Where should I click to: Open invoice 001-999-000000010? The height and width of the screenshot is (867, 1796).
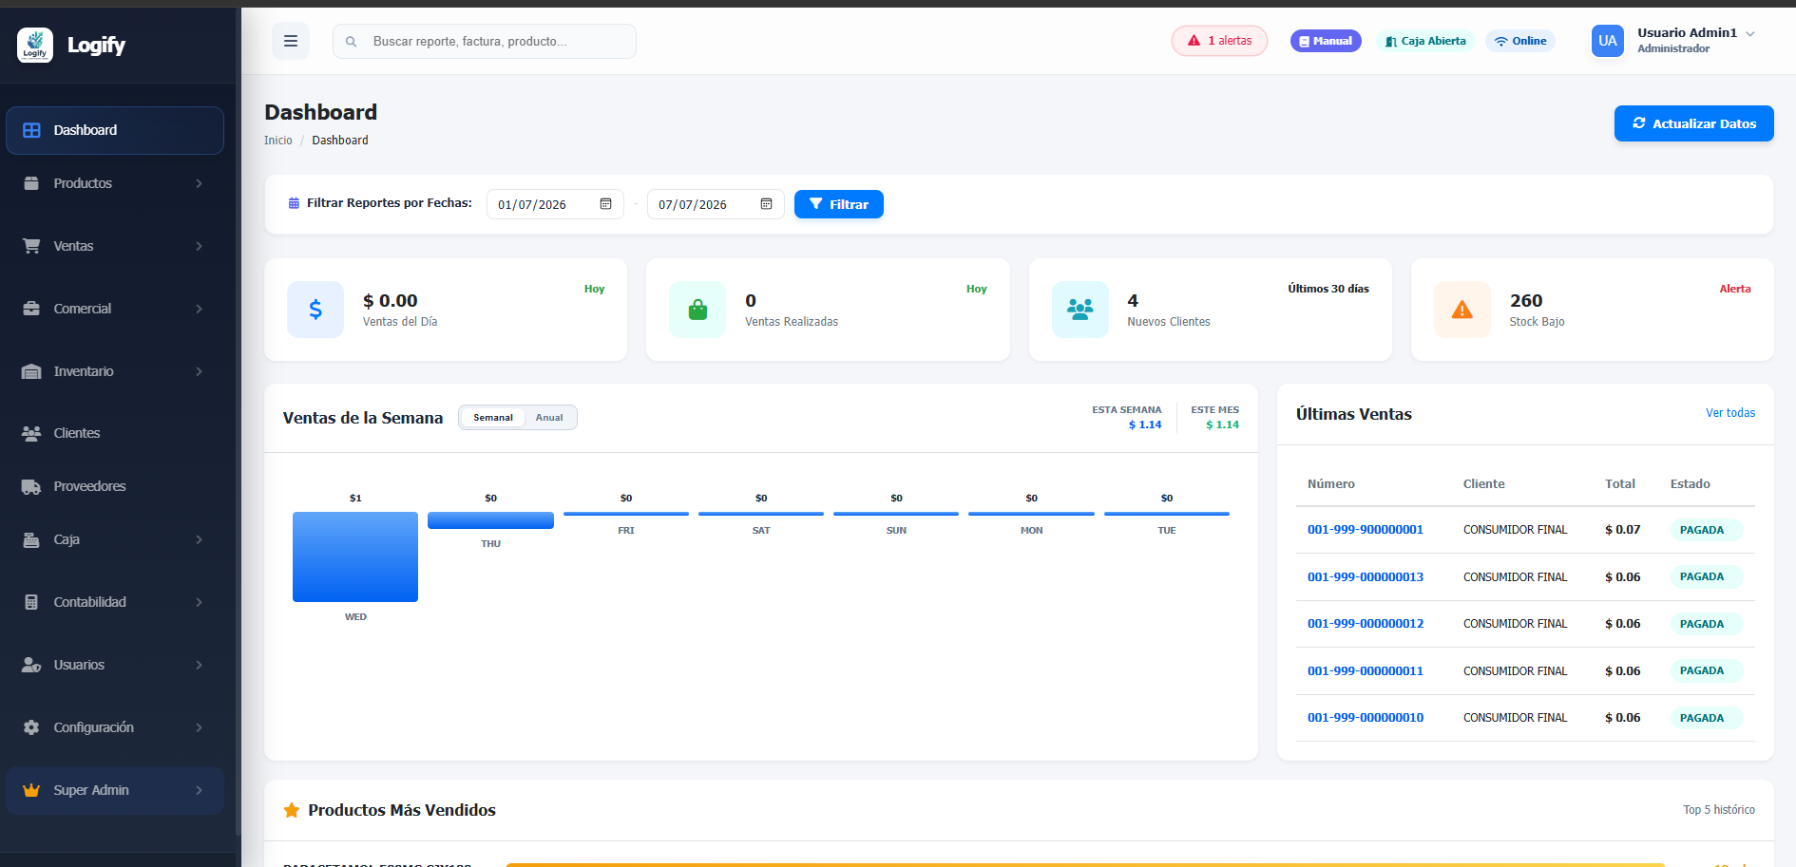[x=1366, y=718]
